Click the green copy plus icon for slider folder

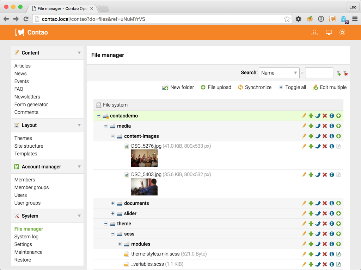coord(311,213)
